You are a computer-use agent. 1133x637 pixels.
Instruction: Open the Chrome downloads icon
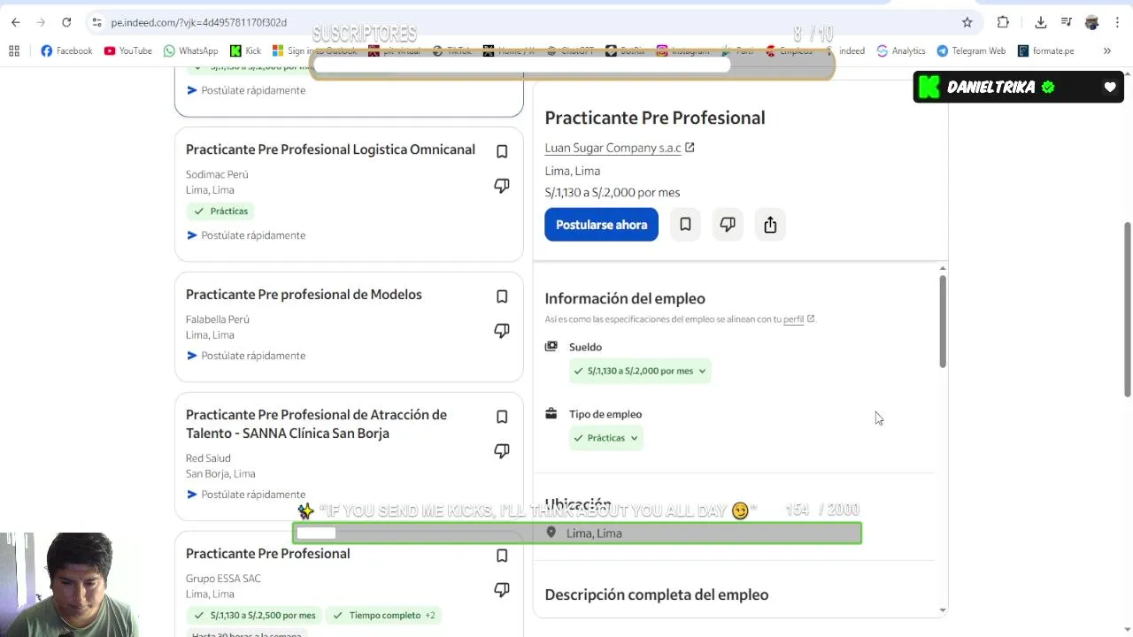click(1041, 22)
